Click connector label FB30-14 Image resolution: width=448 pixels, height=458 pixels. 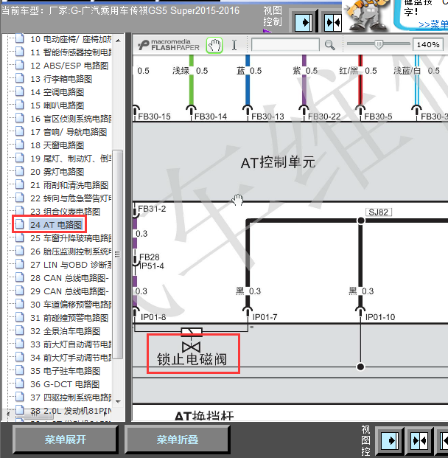211,117
